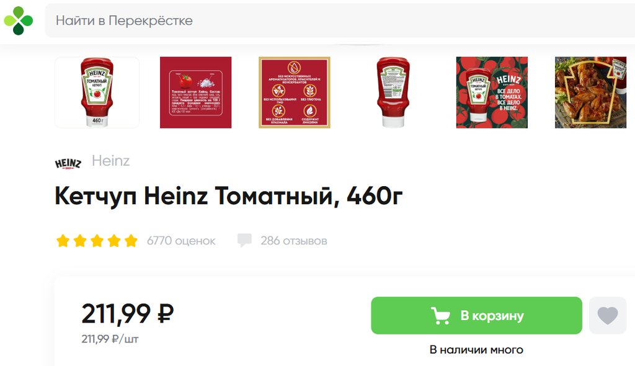Click the shopping cart icon in green button
Screen dimensions: 635x366
441,315
